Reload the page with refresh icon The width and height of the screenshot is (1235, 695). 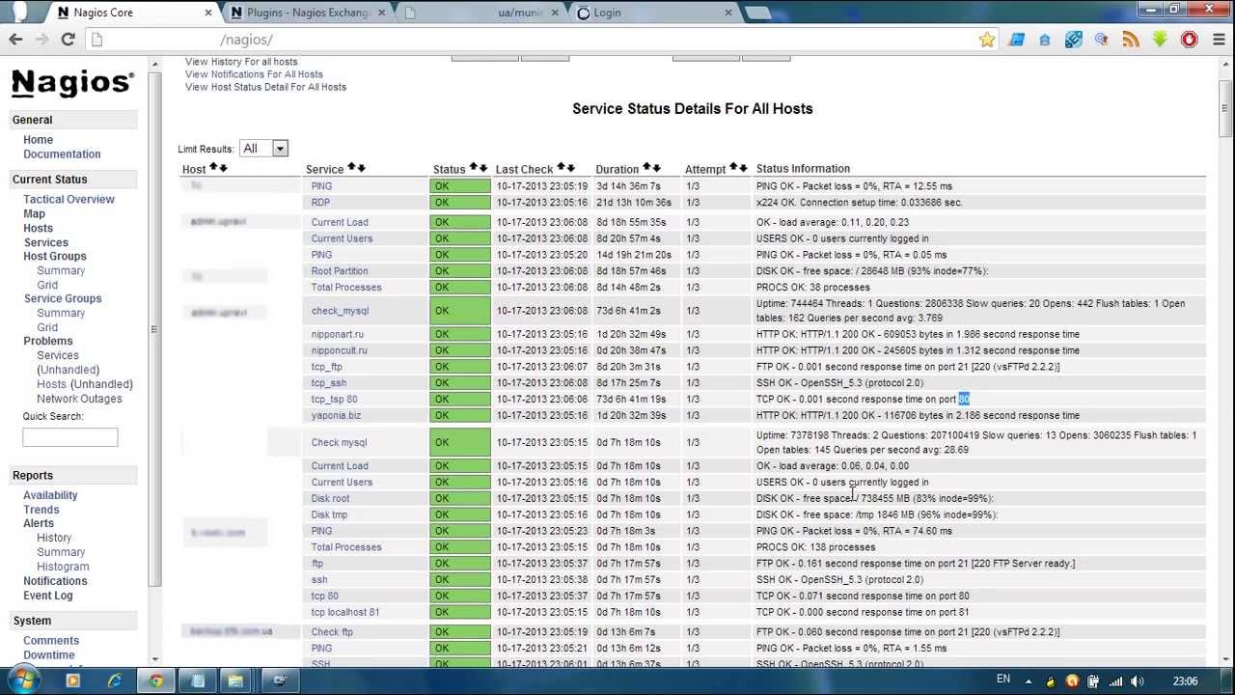pyautogui.click(x=68, y=40)
